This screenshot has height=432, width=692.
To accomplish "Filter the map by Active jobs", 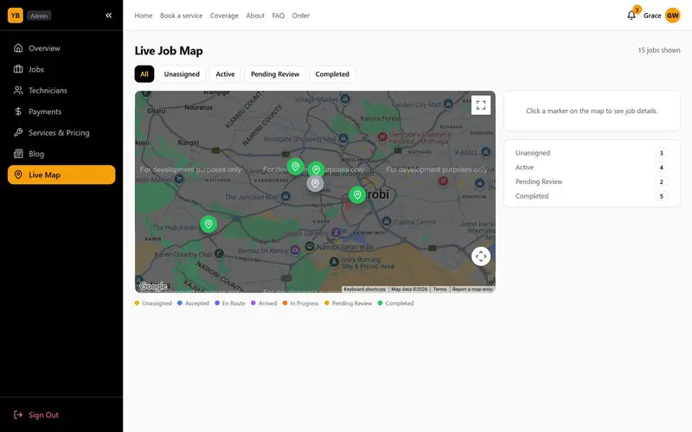I will tap(225, 74).
